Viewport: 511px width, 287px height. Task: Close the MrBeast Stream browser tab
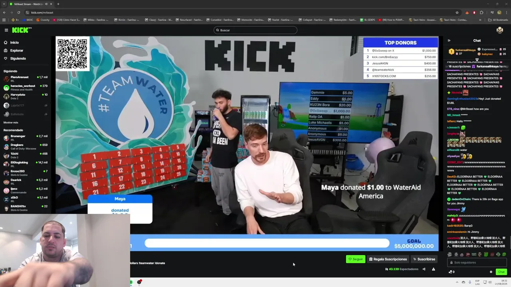51,4
